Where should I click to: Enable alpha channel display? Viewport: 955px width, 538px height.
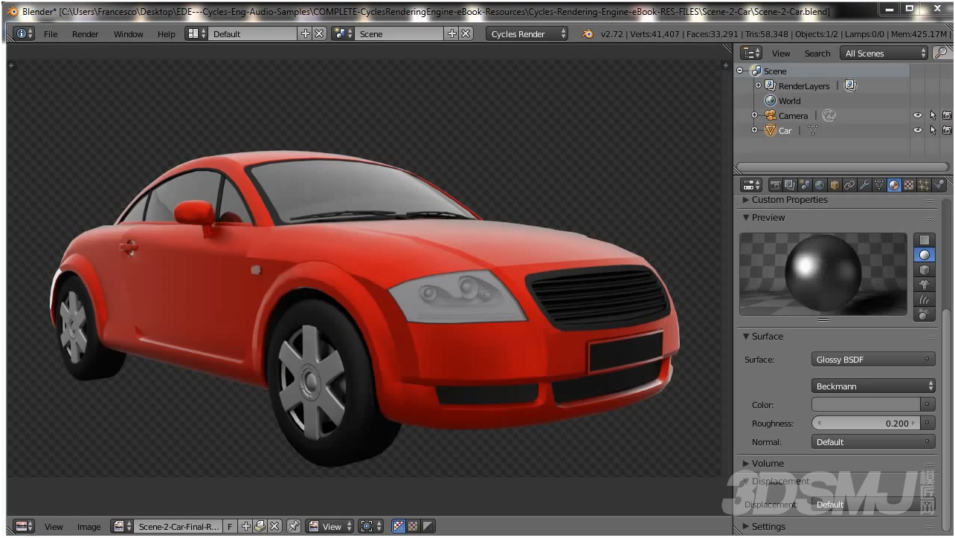[x=428, y=526]
